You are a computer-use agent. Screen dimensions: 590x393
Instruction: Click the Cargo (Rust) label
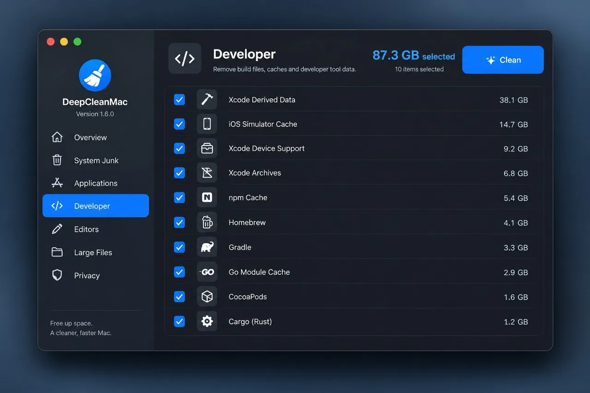coord(250,321)
